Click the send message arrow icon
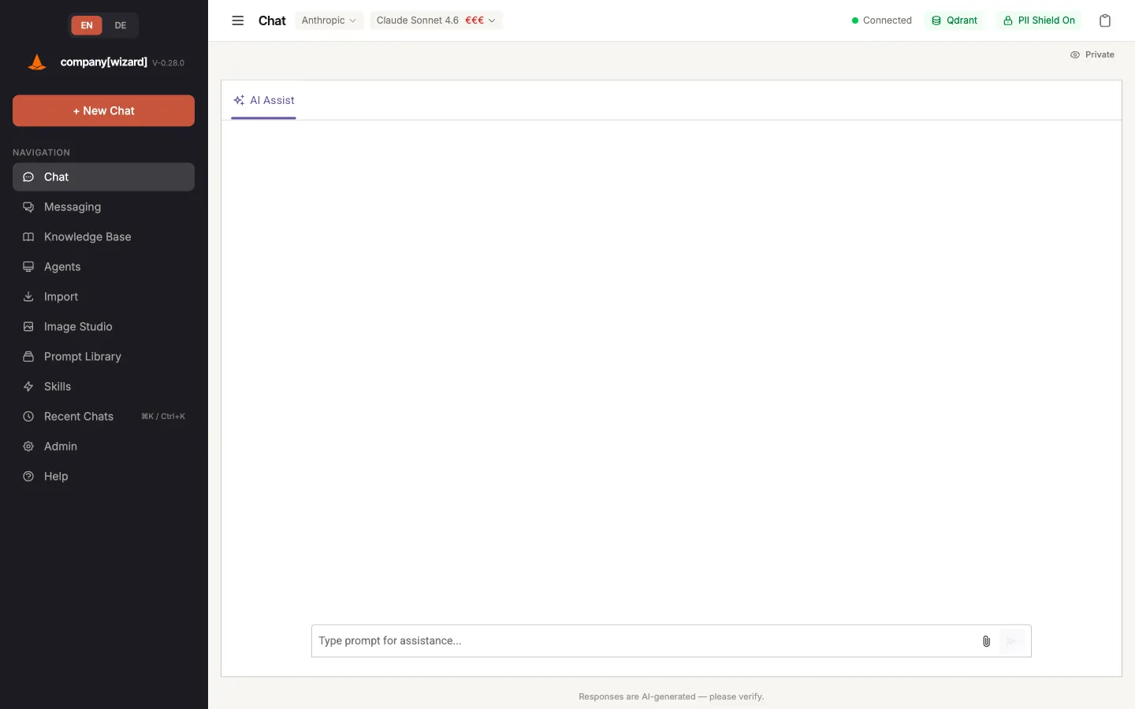1135x709 pixels. click(x=1011, y=641)
